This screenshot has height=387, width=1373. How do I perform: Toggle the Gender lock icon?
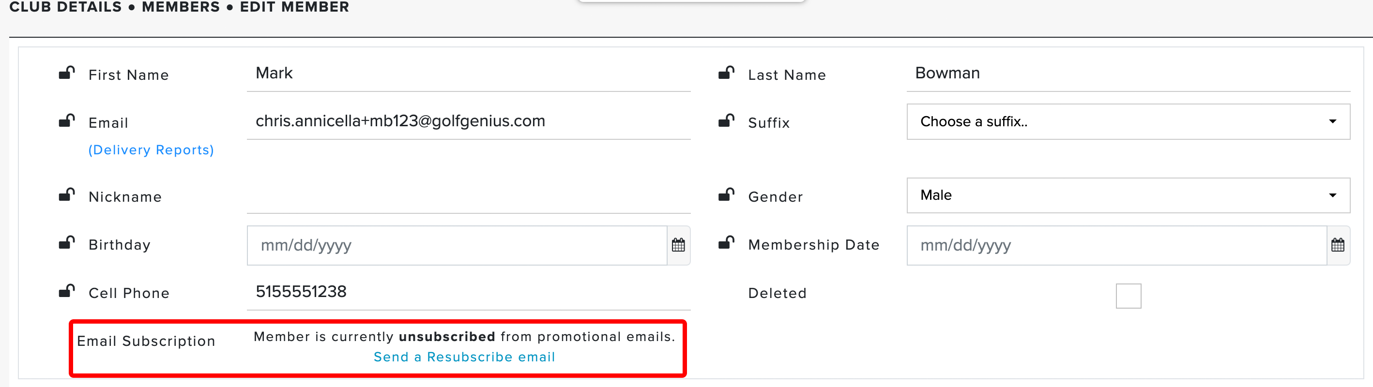click(726, 195)
